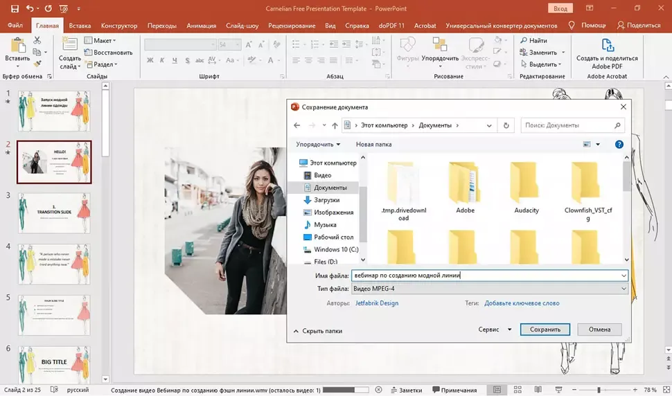Open the blue help question mark icon

[619, 144]
